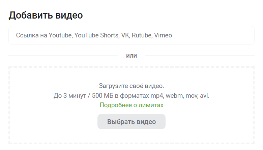The image size is (263, 150).
Task: Click the divider line right of "или"
Action: [x=199, y=56]
